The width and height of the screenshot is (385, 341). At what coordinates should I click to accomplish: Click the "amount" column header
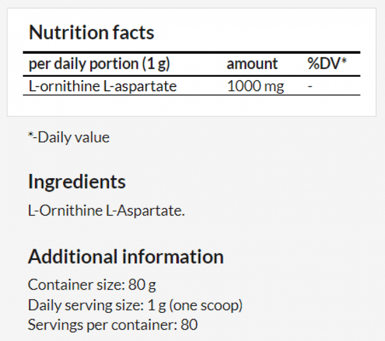tap(252, 64)
